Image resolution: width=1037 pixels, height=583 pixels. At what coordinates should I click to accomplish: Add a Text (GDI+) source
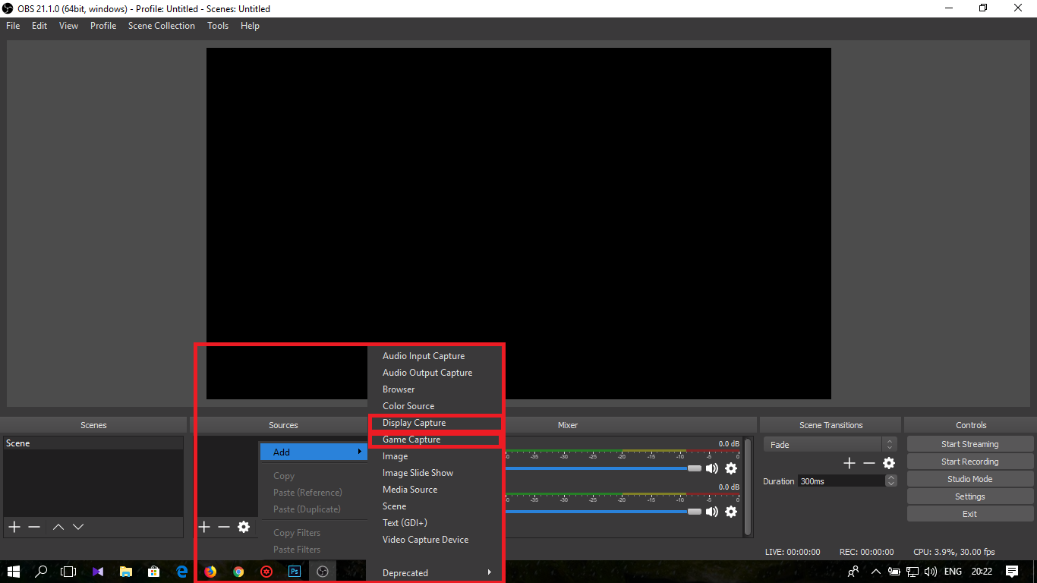(436, 523)
